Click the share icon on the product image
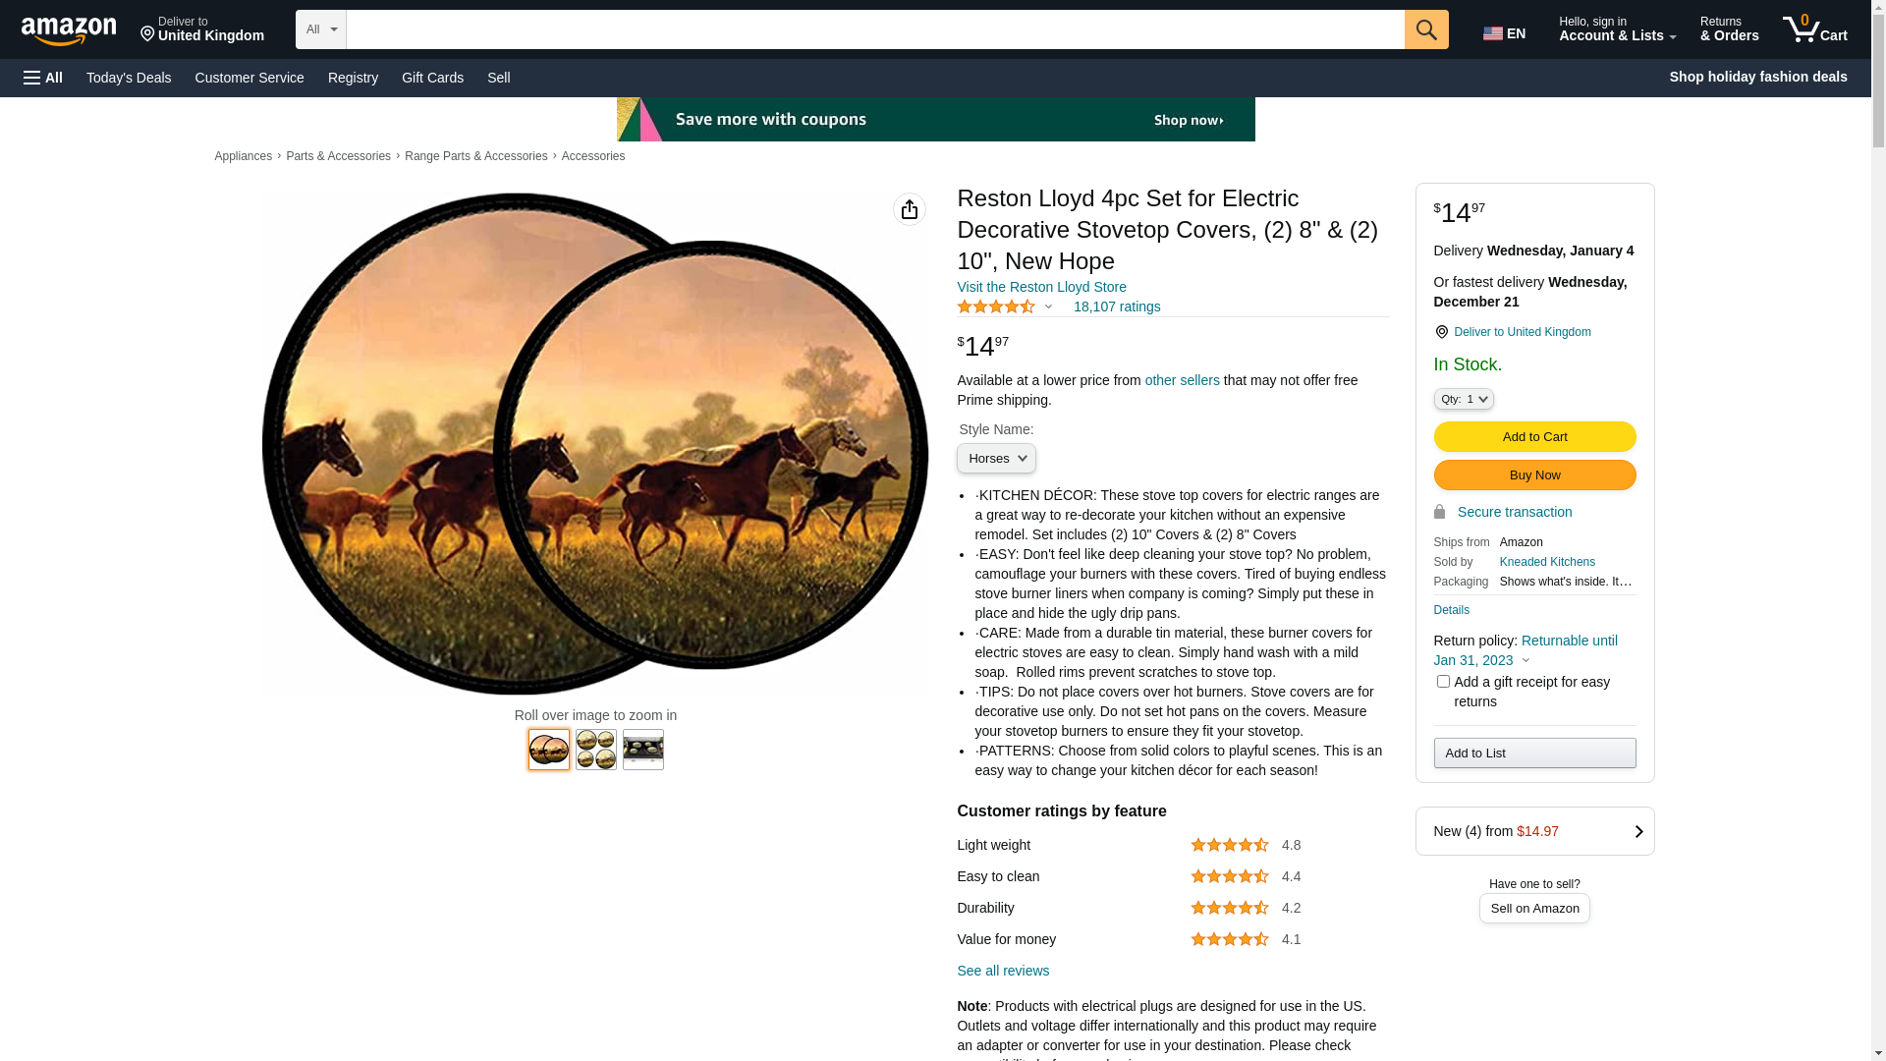Screen dimensions: 1886x1061 click(x=910, y=209)
